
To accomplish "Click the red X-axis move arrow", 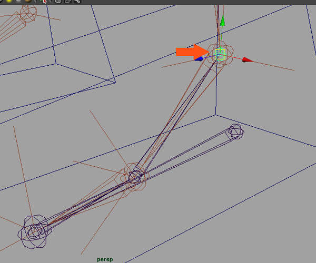I will point(248,59).
